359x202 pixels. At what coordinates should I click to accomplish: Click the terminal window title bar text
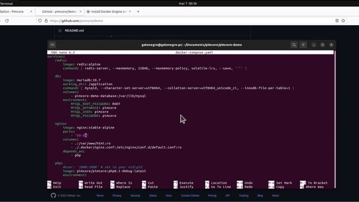click(x=192, y=45)
